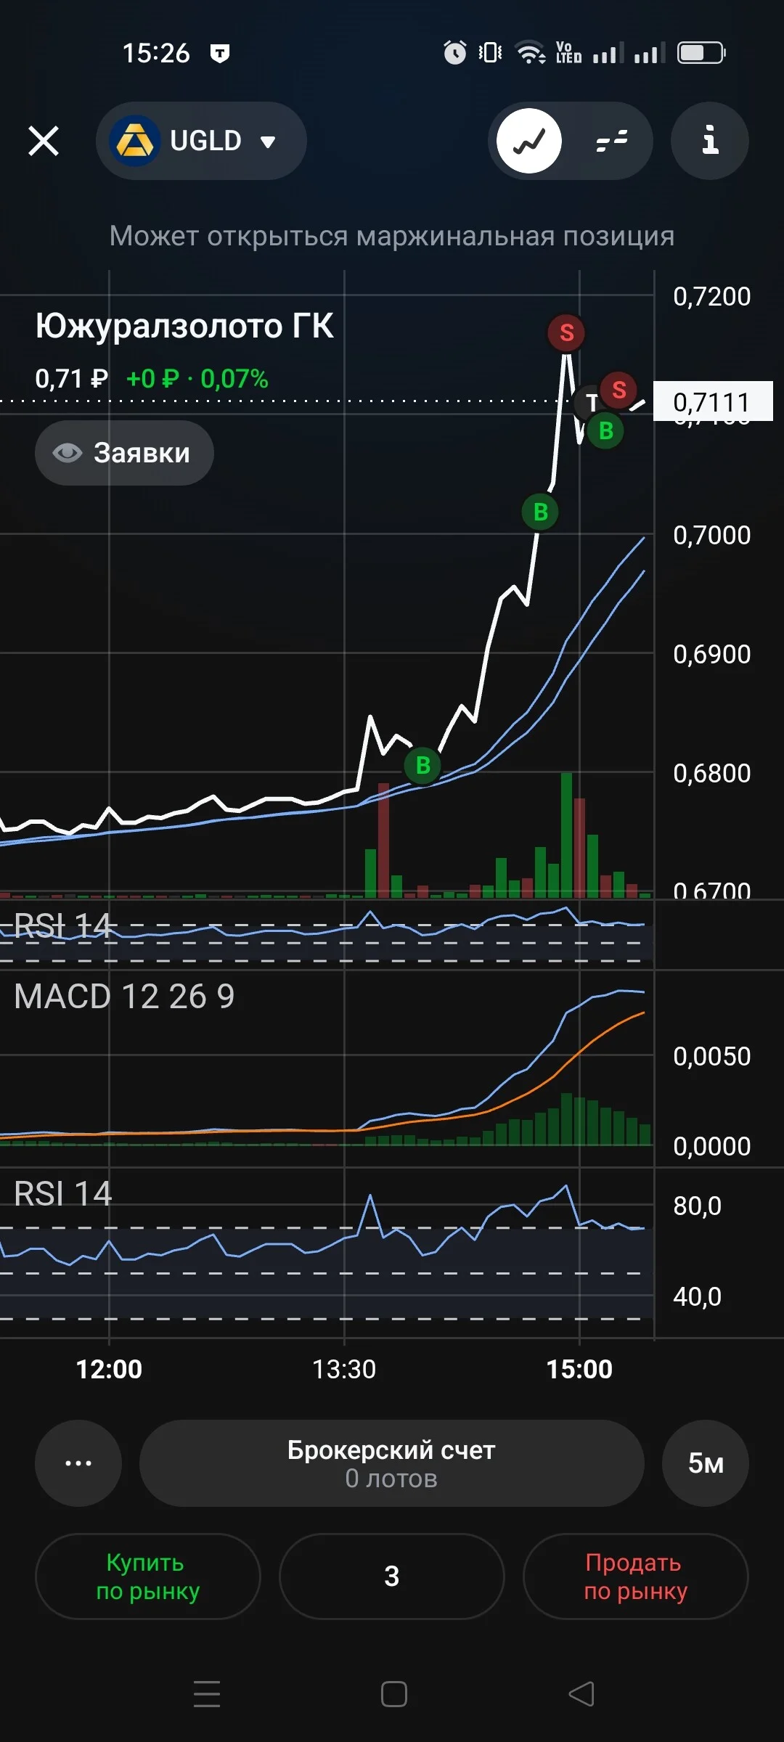This screenshot has width=784, height=1742.
Task: Tap the Южуралзолото ГК company name
Action: [x=184, y=326]
